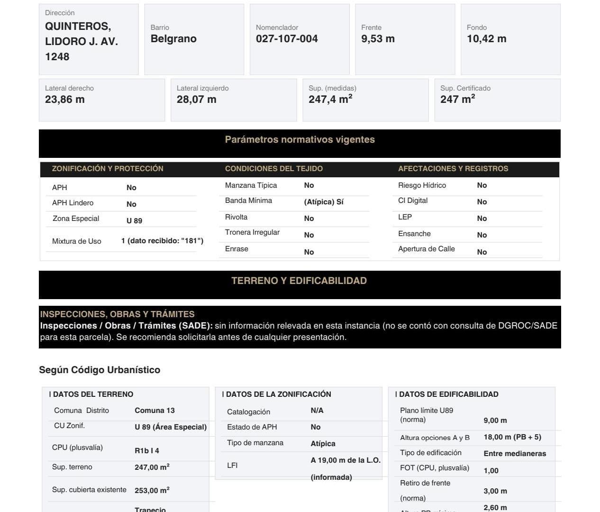This screenshot has height=512, width=600.
Task: Select the Manzana Típica row label
Action: click(x=251, y=185)
